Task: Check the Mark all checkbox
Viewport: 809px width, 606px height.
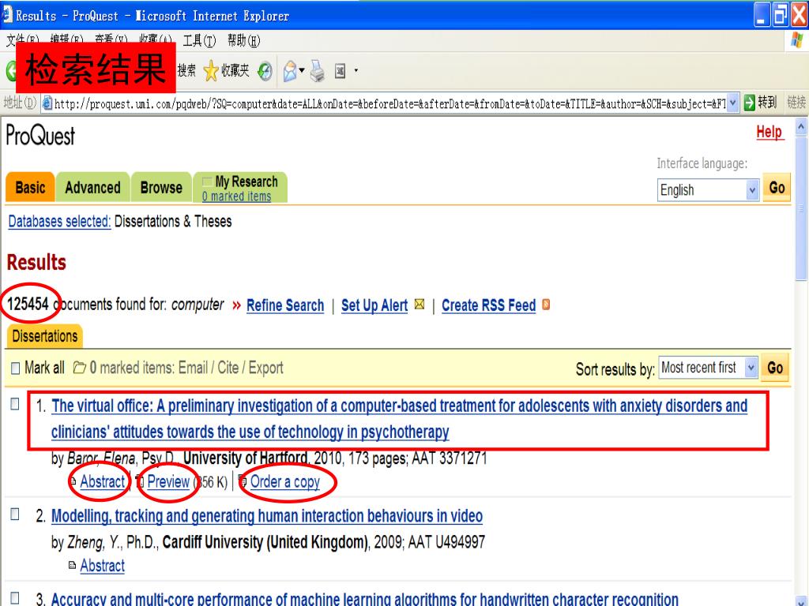Action: 16,368
